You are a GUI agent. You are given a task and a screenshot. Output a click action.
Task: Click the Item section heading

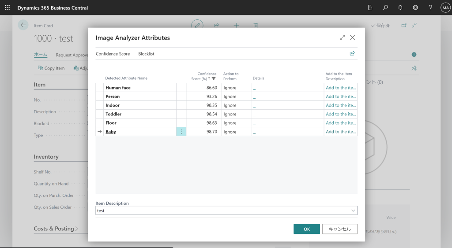click(x=39, y=85)
